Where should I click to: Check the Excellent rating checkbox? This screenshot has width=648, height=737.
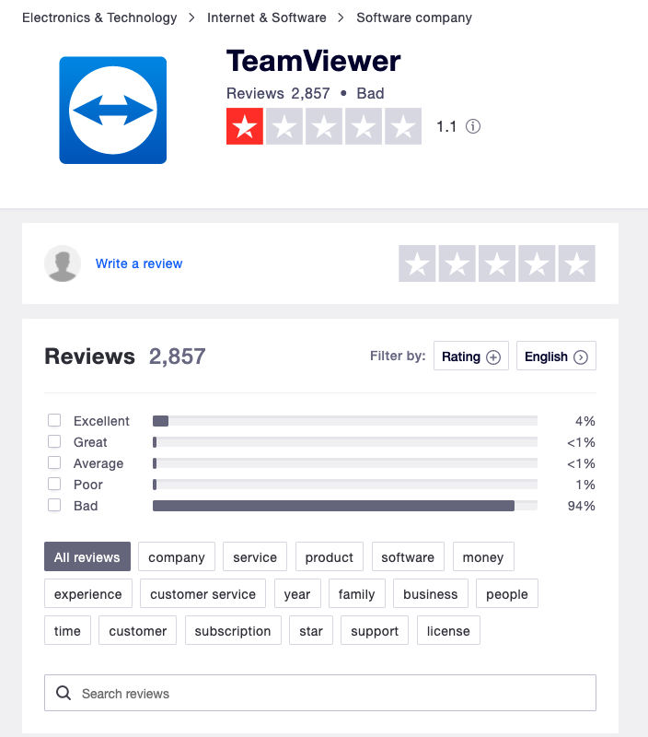[x=54, y=421]
